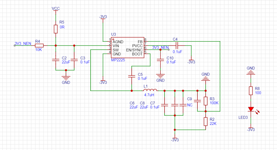This screenshot has width=277, height=150.
Task: Click the 3V3_NEN net label beside R4
Action: 23,44
